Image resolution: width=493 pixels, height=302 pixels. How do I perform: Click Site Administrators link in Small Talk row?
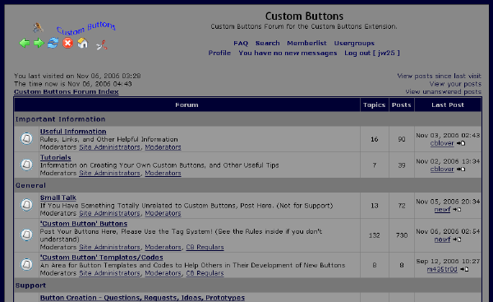(x=110, y=213)
